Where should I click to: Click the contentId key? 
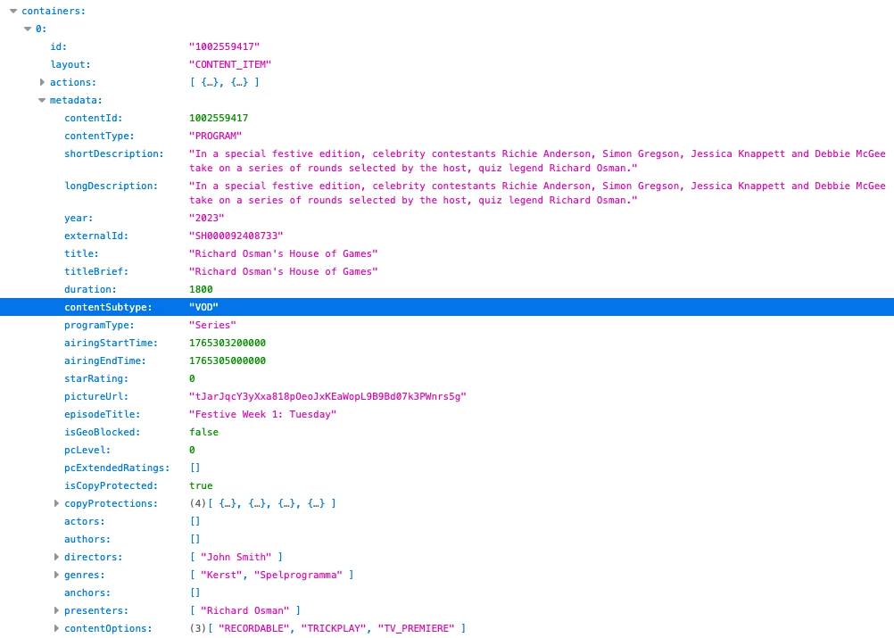(x=93, y=118)
